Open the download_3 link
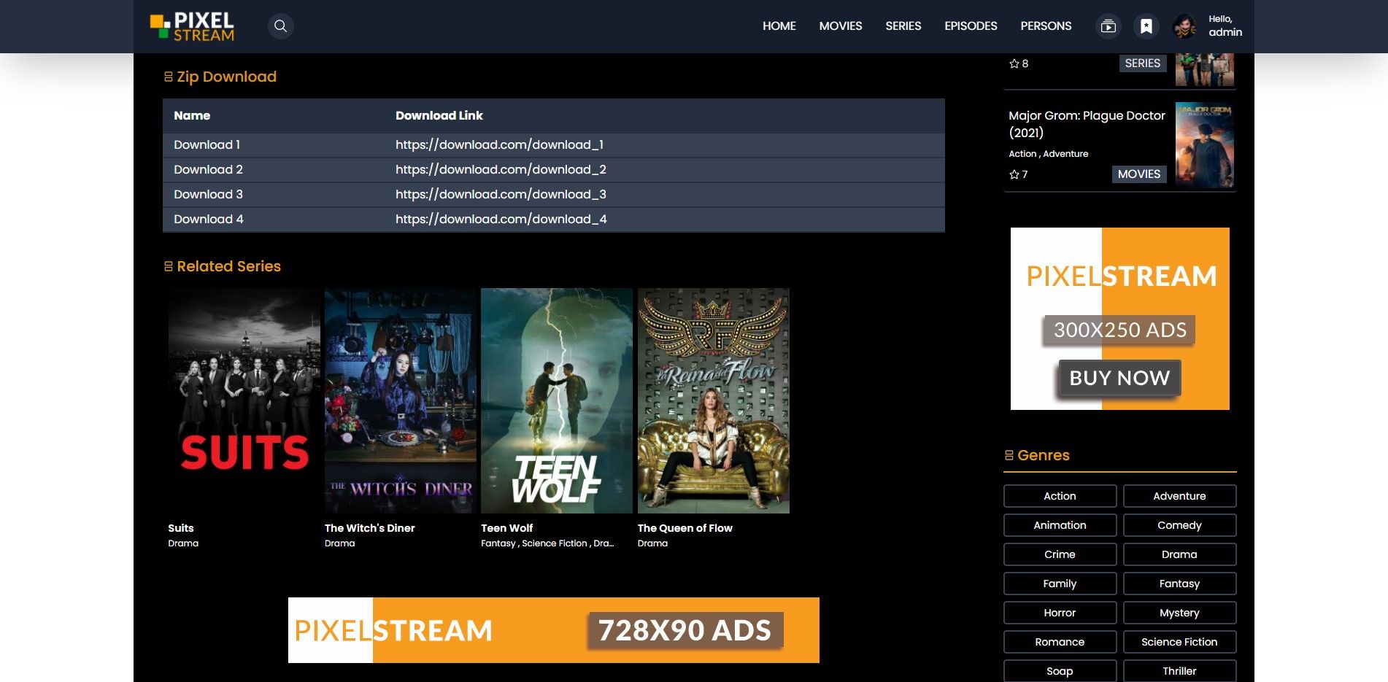This screenshot has width=1388, height=682. 501,195
